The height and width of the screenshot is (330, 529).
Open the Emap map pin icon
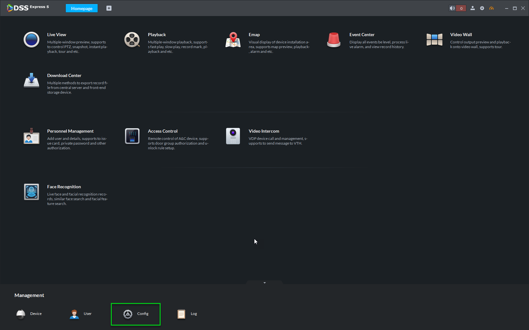pos(233,40)
